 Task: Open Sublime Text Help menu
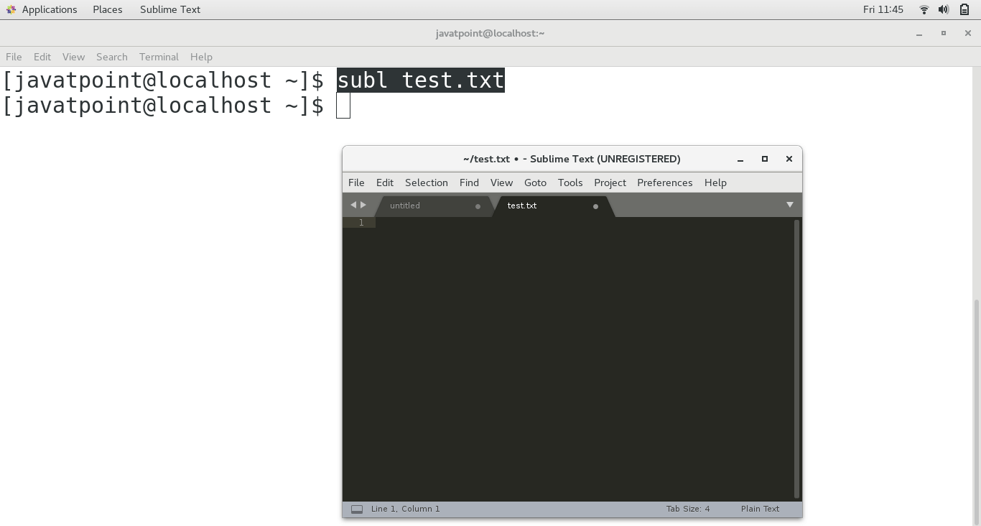click(x=715, y=183)
